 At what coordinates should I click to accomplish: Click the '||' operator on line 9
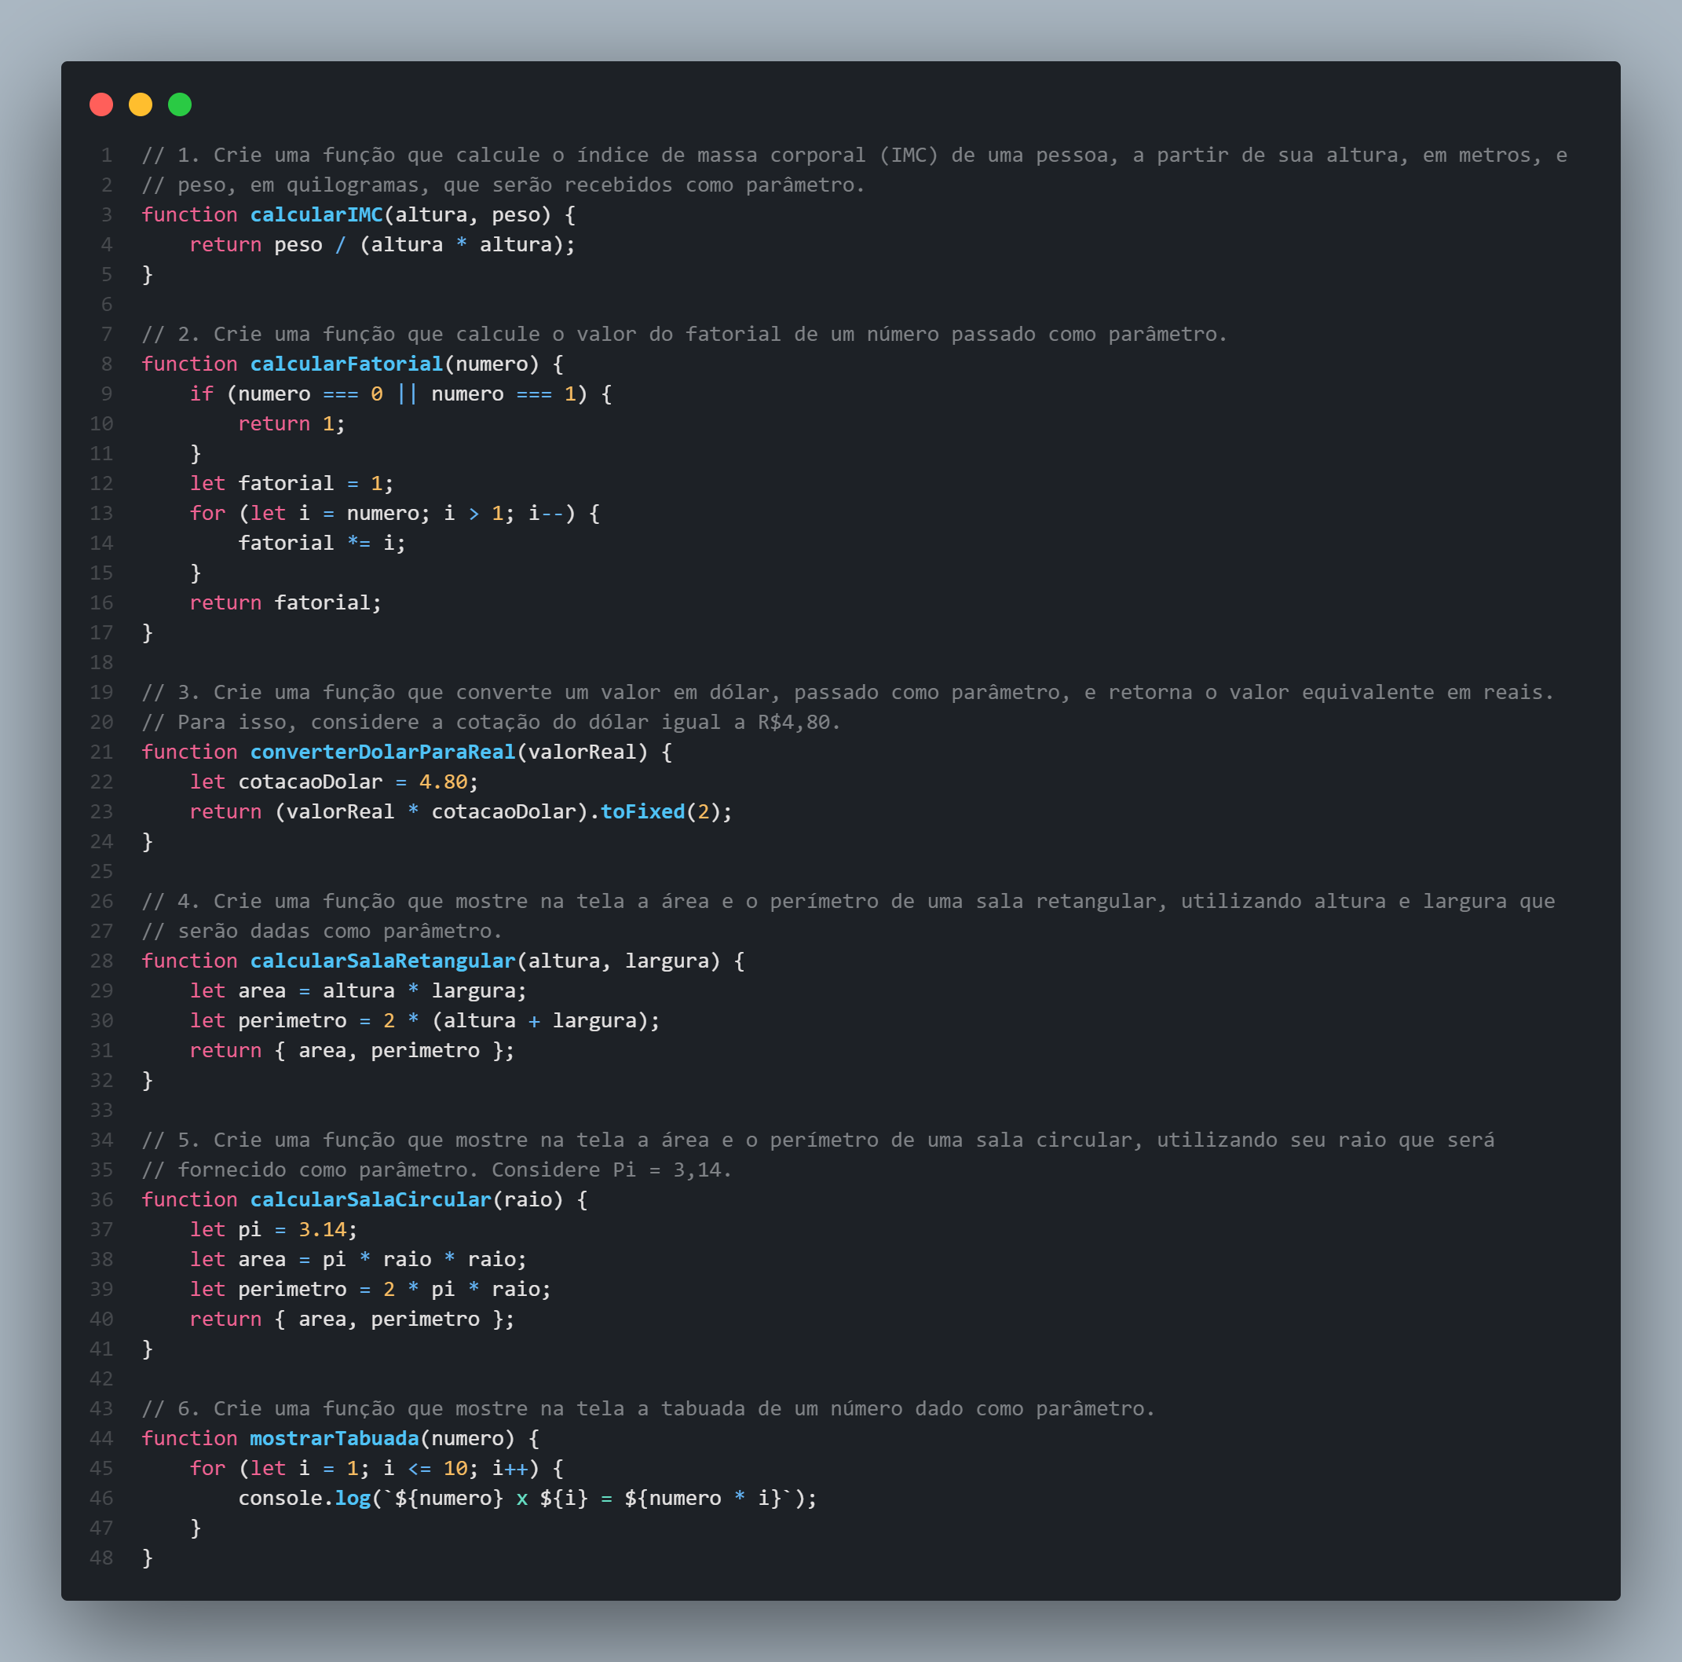(408, 394)
